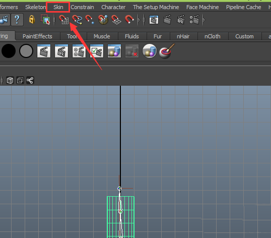The image size is (271, 238).
Task: Click the wireframe cube viewport icon
Action: pos(10,81)
